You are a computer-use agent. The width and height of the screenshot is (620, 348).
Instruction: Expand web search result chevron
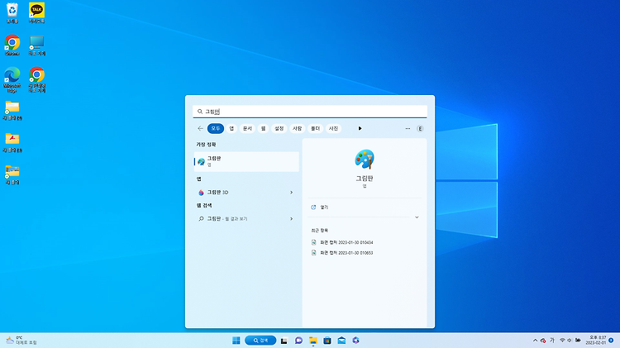click(x=292, y=219)
